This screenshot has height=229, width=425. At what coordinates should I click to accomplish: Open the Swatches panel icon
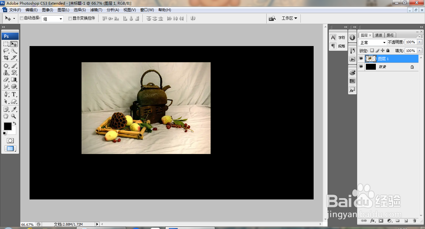(x=352, y=81)
